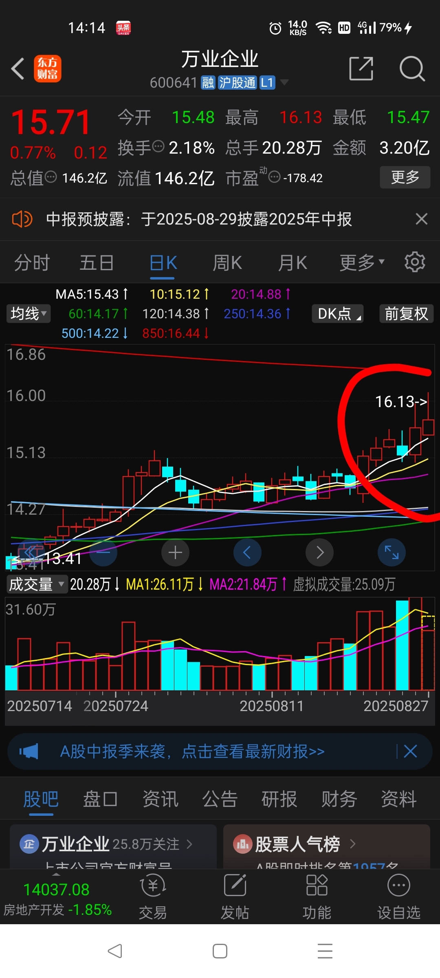Expand chart to fullscreen icon

tap(392, 553)
